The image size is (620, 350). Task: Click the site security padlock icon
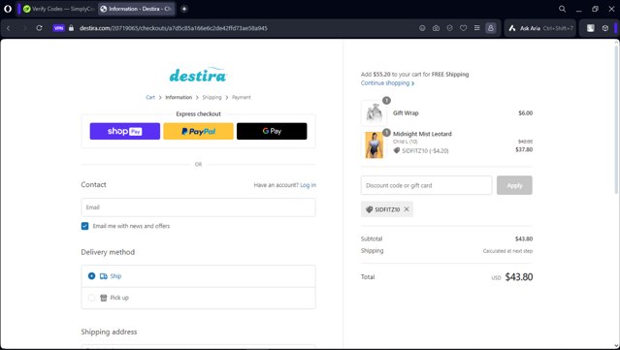(71, 28)
